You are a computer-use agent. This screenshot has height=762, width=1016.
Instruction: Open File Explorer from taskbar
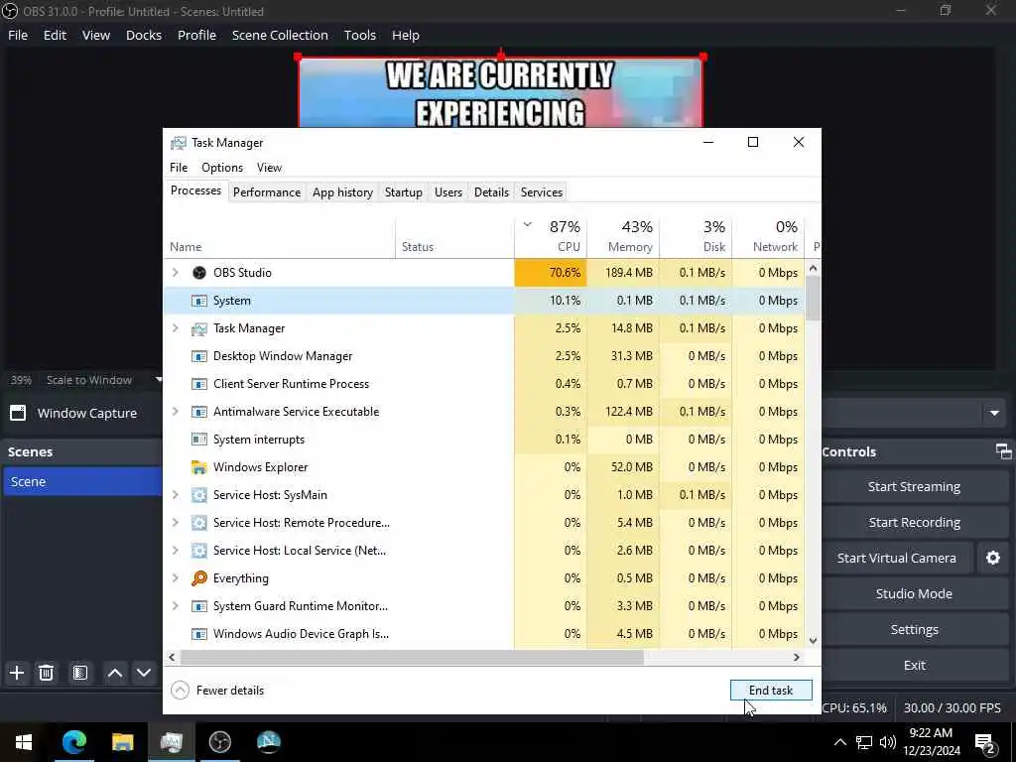(122, 742)
